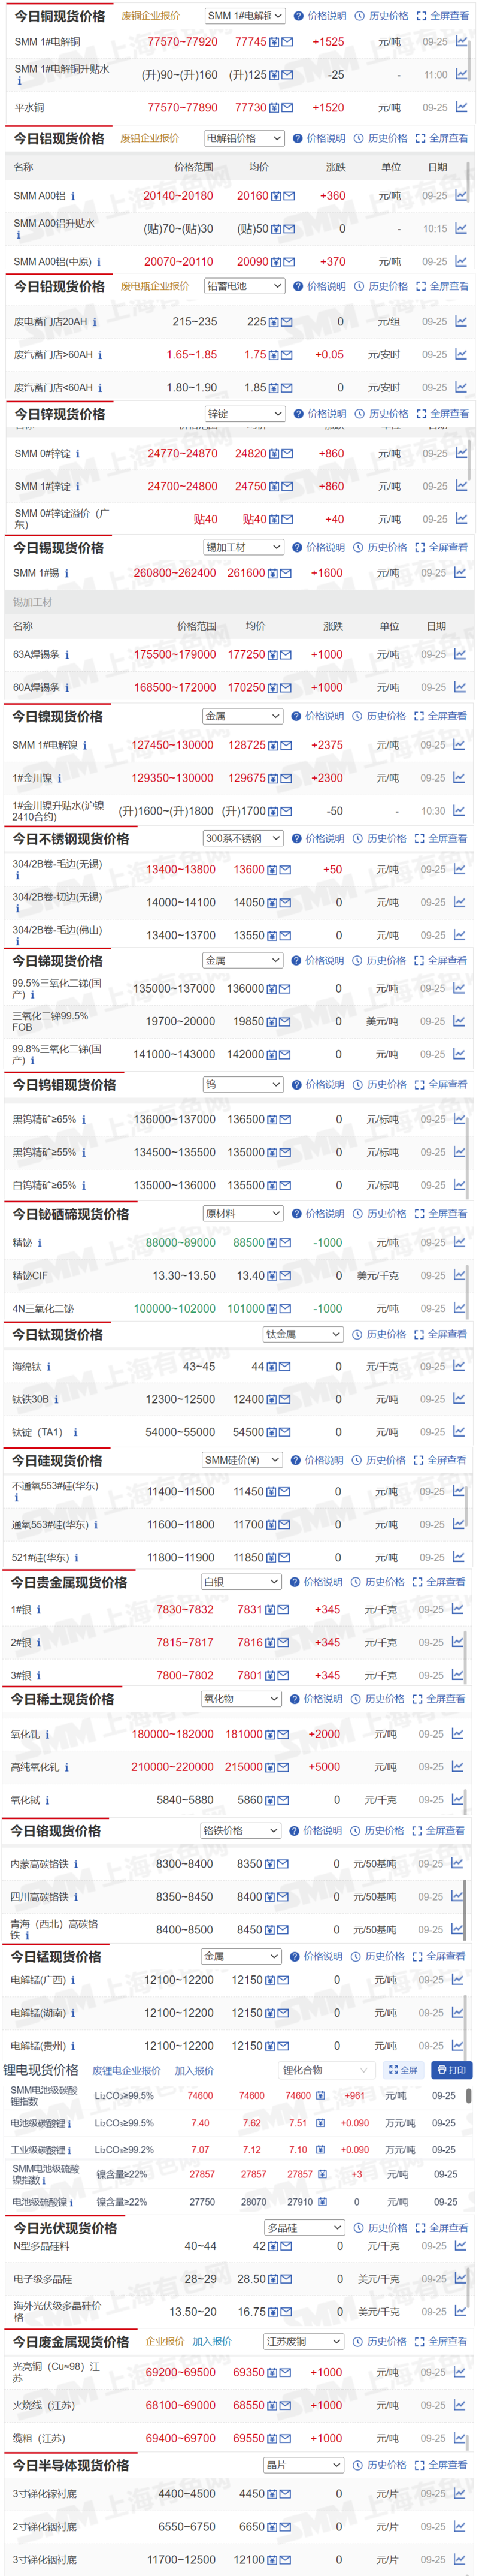Click the 打印 print button
Viewport: 479px width, 2576px height.
(451, 2070)
